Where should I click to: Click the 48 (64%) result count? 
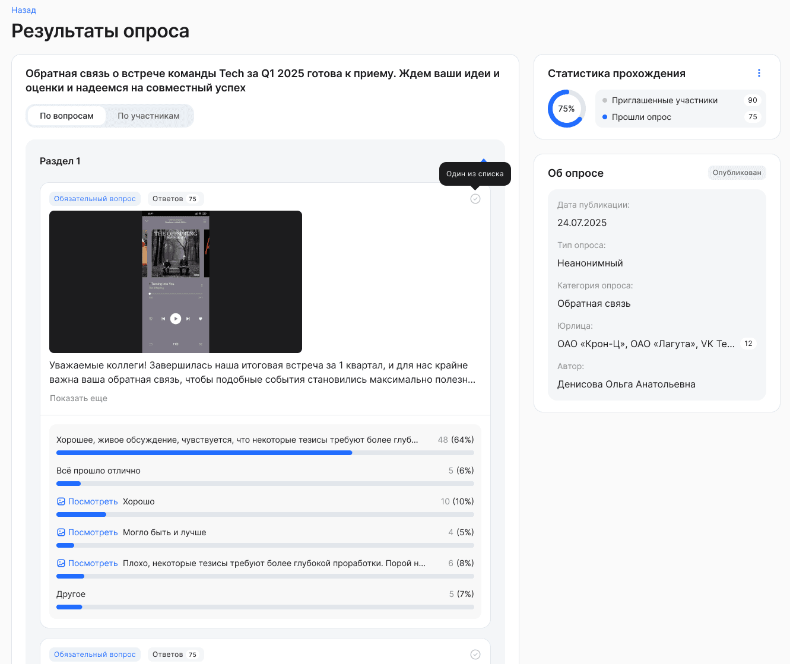point(456,440)
